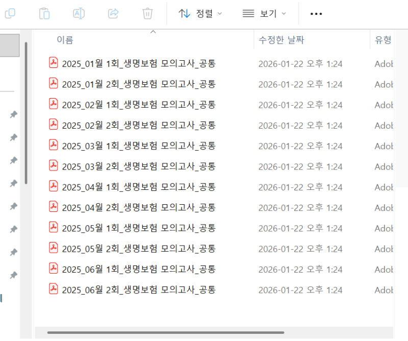Open the 정렬 sort dropdown

coord(200,14)
